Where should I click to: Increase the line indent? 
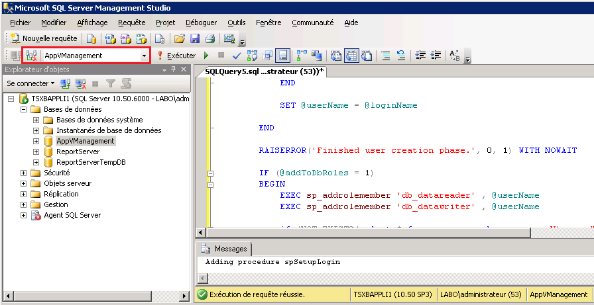click(x=436, y=56)
